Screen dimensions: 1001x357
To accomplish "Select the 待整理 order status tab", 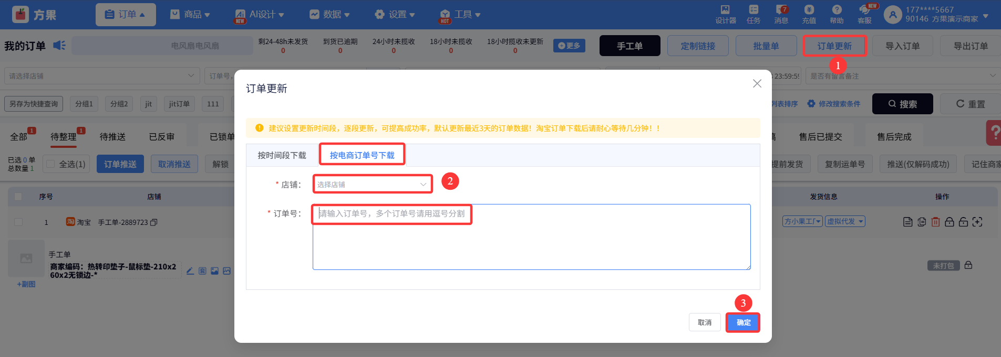I will (64, 137).
